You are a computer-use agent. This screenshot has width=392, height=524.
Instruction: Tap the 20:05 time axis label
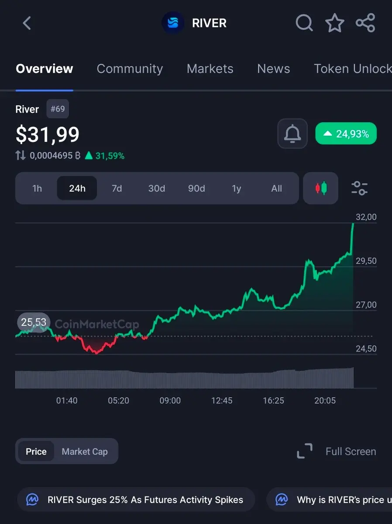[x=325, y=400]
